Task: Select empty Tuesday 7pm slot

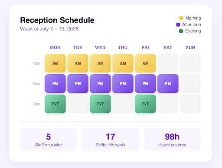Action: pyautogui.click(x=78, y=104)
